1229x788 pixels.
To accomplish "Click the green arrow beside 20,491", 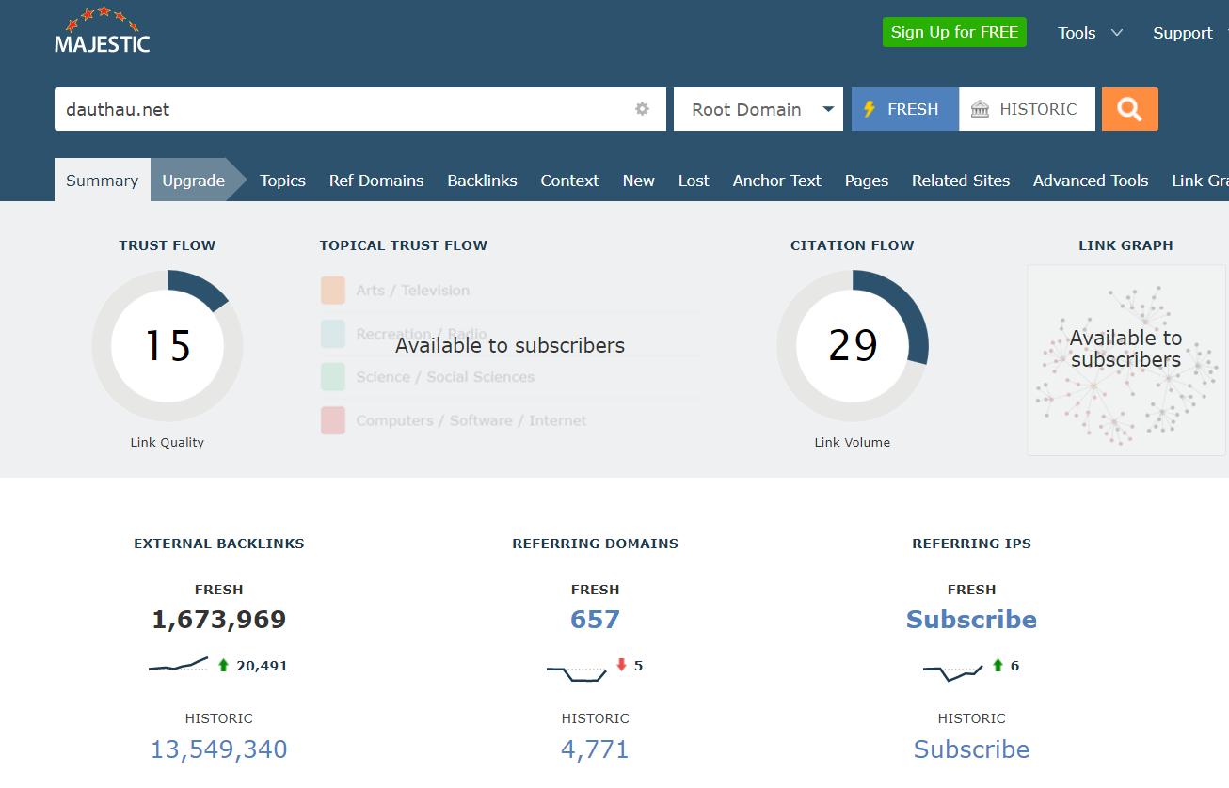I will click(223, 665).
